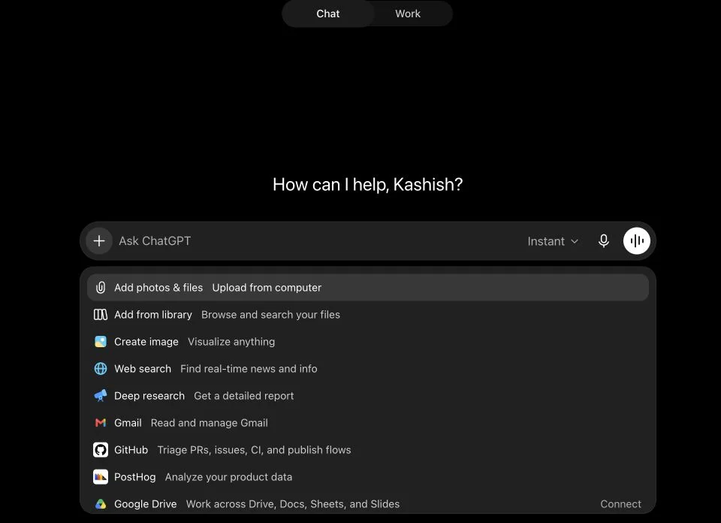
Task: Switch to the Work tab
Action: [408, 14]
